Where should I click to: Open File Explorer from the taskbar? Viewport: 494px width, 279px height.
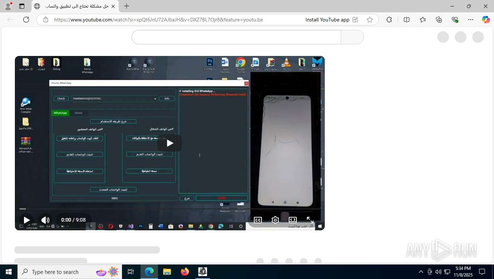point(167,272)
